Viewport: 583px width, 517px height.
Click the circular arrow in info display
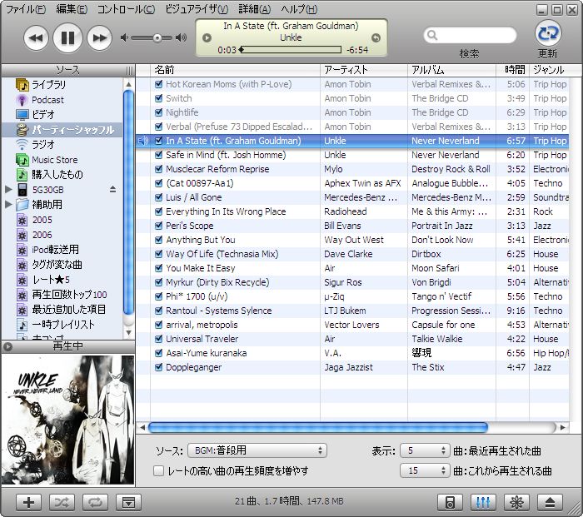tap(376, 37)
